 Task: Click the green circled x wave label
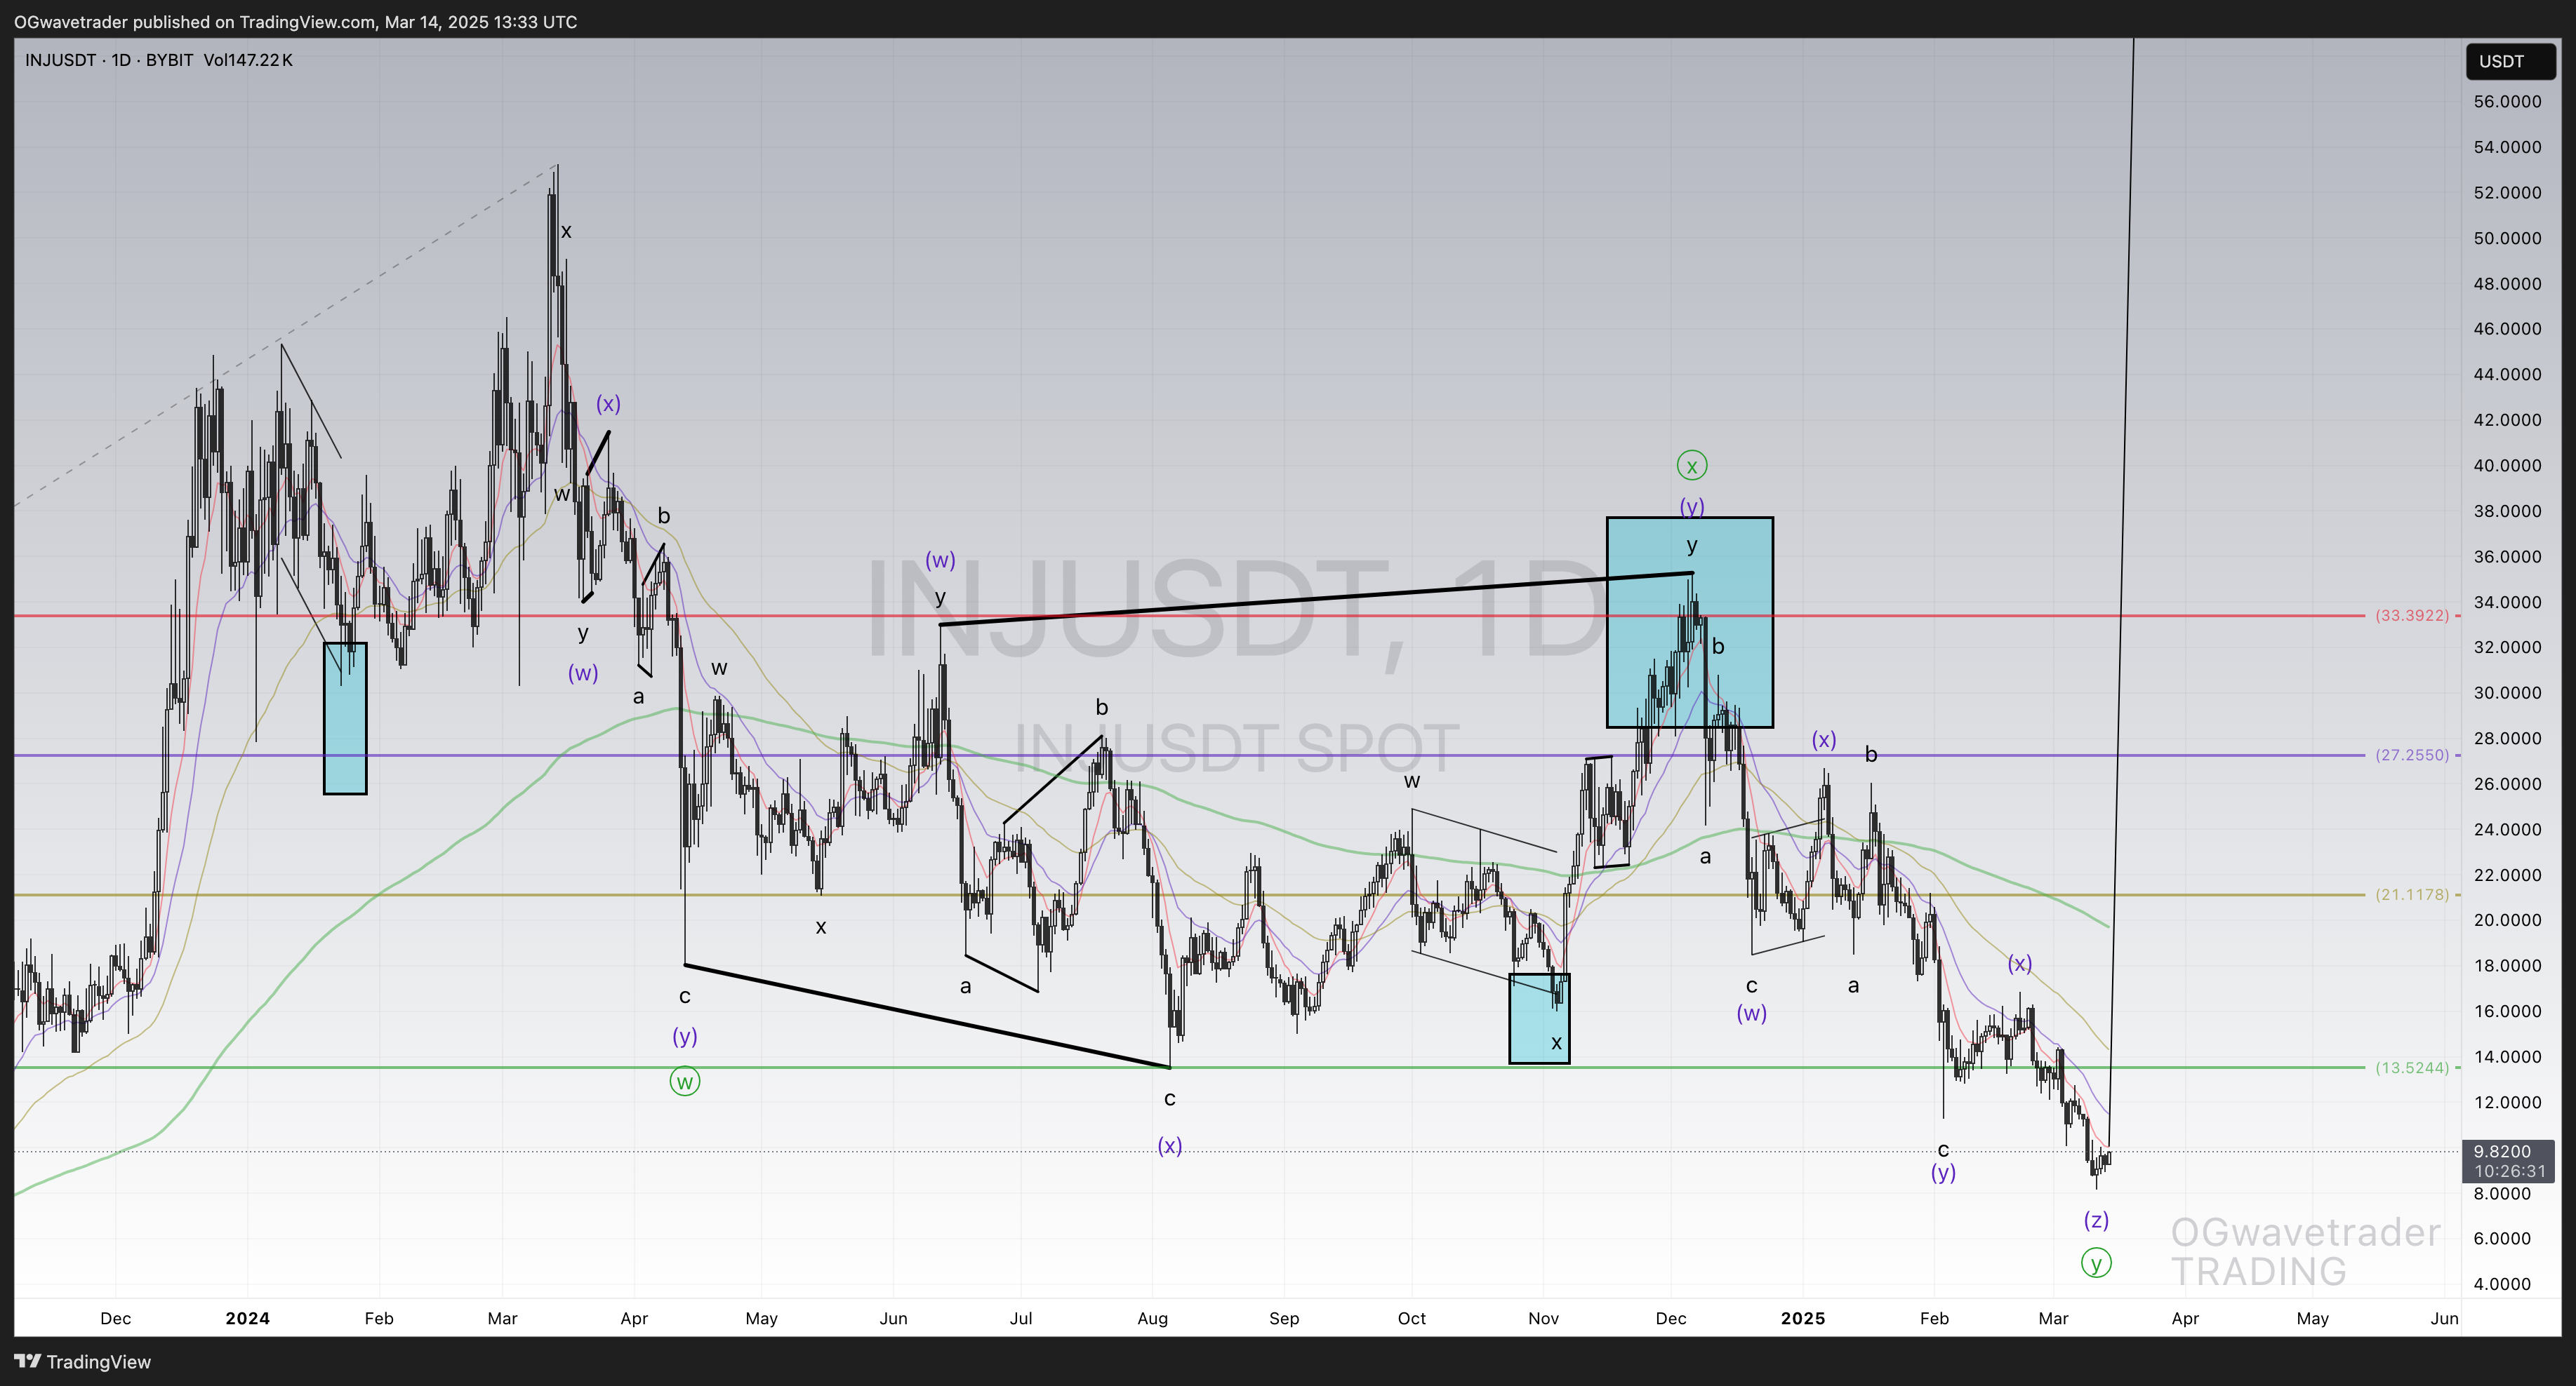1692,466
